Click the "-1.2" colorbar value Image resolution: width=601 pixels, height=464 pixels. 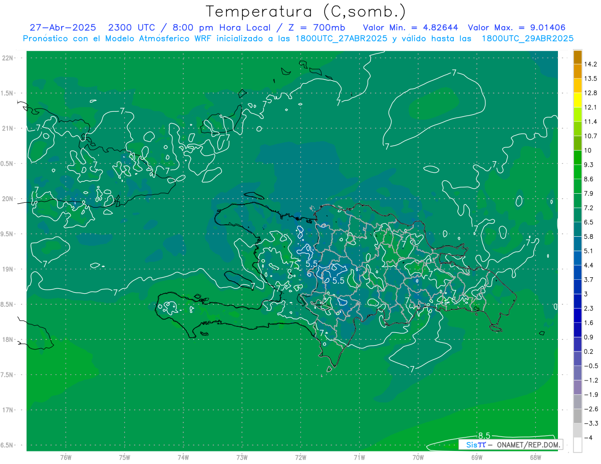[x=591, y=380]
